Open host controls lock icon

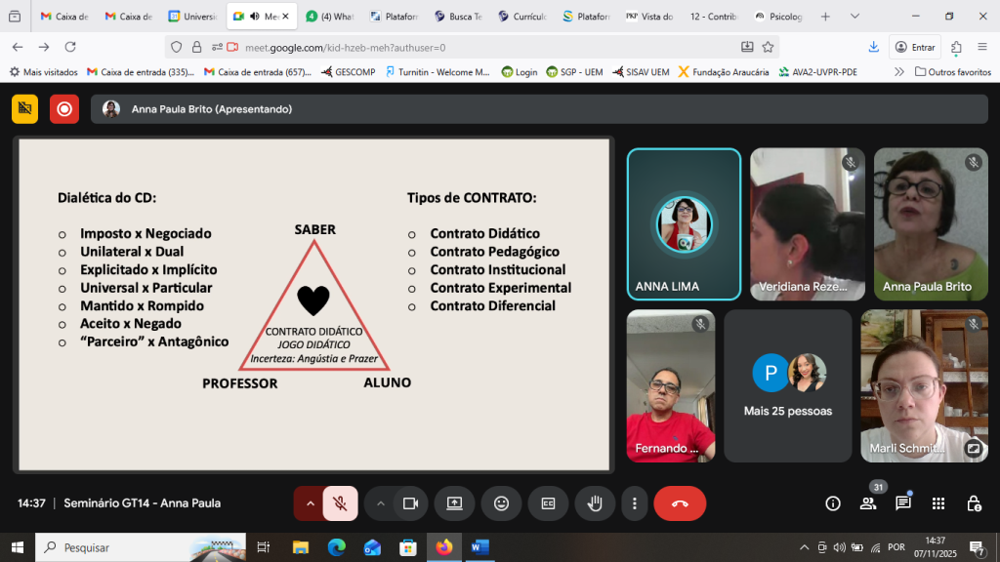(974, 503)
